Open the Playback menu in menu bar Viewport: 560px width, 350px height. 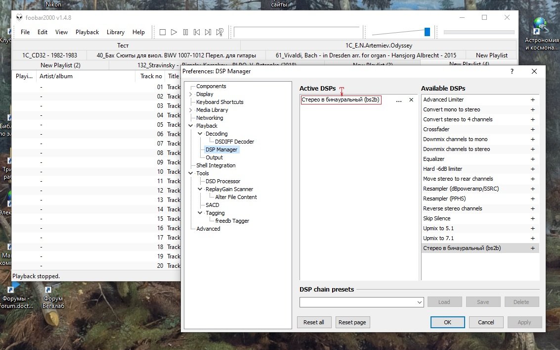coord(87,32)
